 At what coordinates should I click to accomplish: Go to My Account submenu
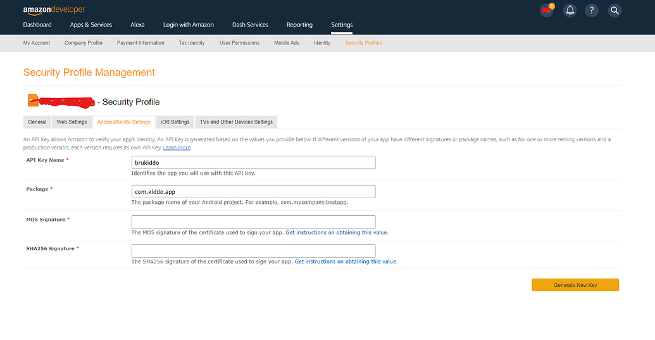tap(36, 43)
